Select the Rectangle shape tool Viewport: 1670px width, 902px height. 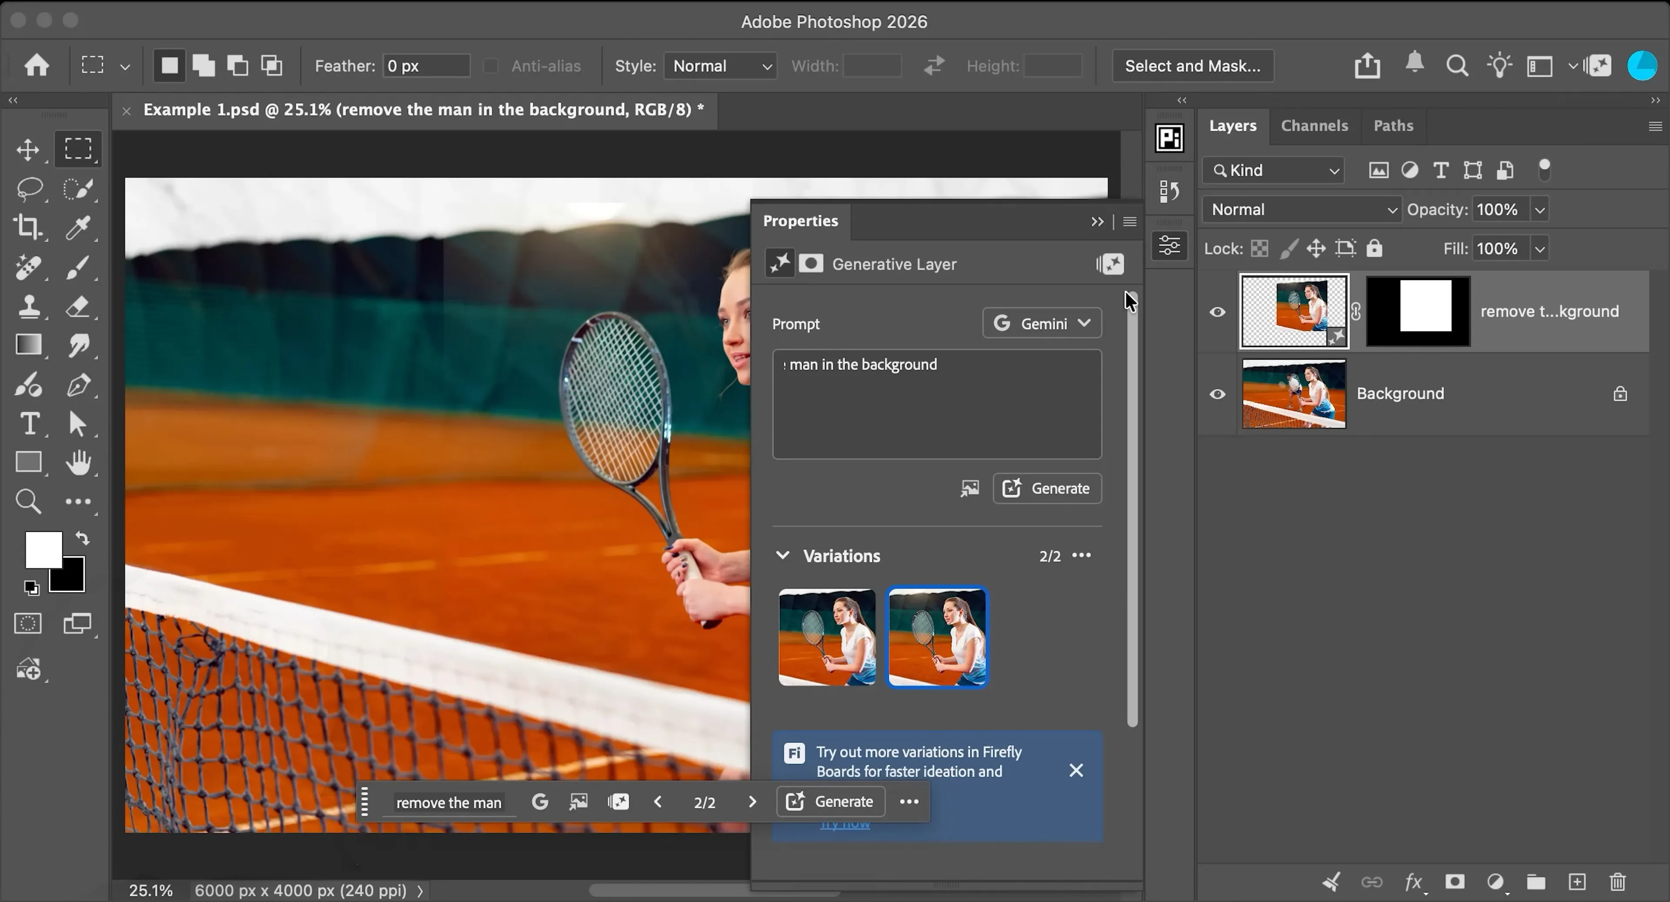pos(28,462)
